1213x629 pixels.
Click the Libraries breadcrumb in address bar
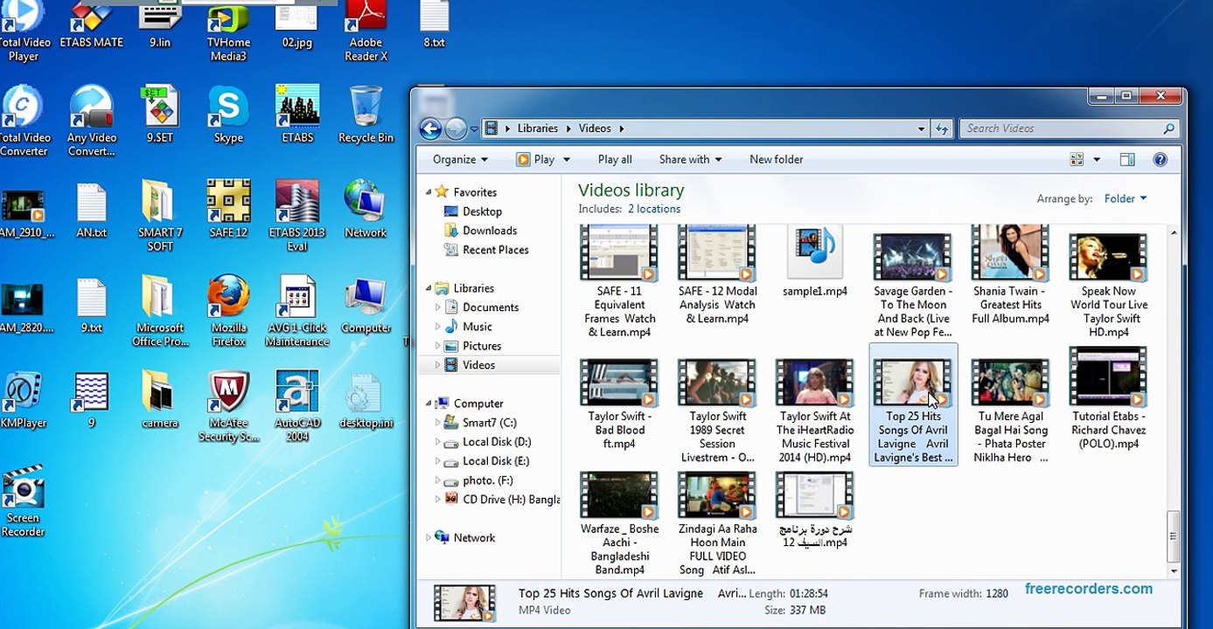[x=537, y=128]
